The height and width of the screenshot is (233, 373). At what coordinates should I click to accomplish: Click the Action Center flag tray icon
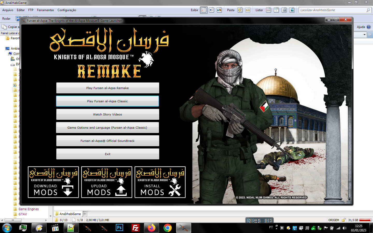pyautogui.click(x=326, y=228)
